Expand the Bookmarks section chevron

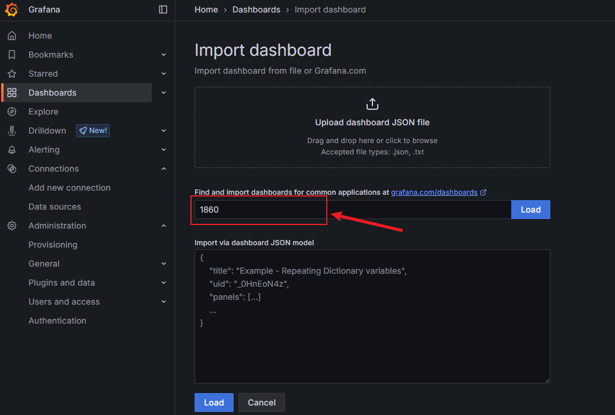[x=164, y=55]
